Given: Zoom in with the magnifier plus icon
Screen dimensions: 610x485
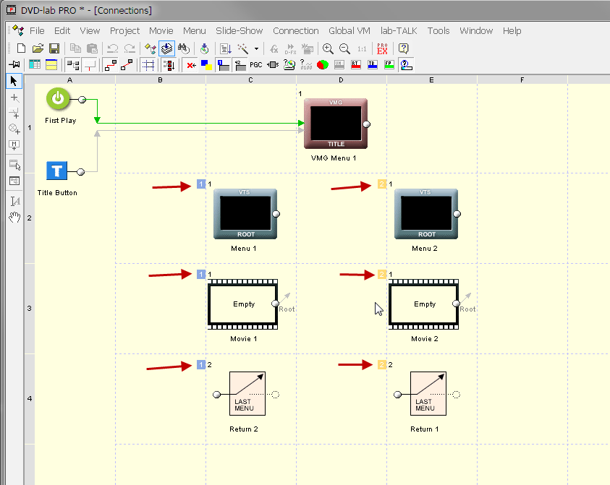Looking at the screenshot, I should click(328, 48).
